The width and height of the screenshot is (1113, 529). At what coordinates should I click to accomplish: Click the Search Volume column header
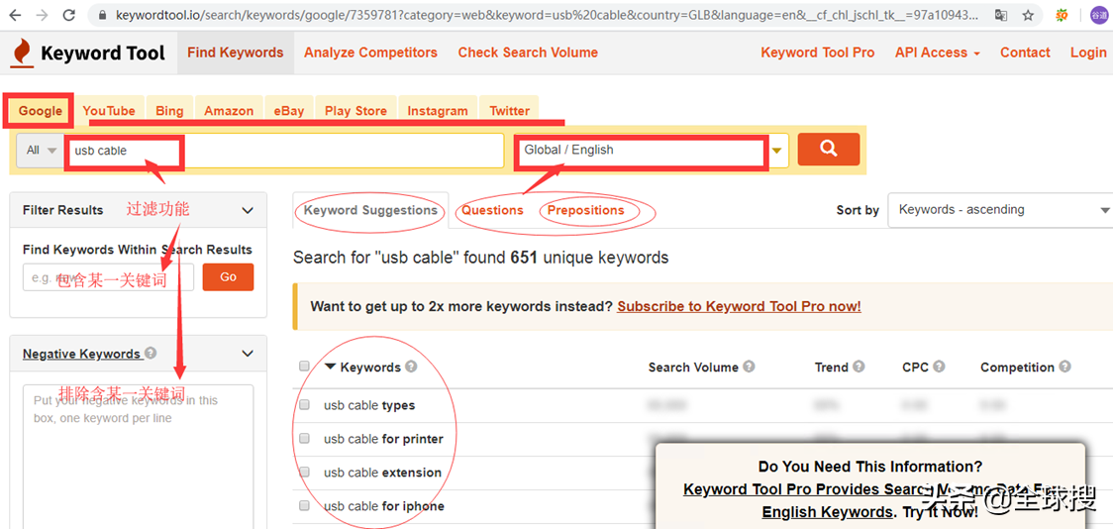click(x=693, y=368)
